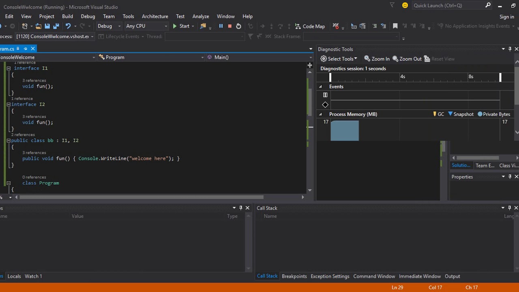Collapse the Events section triangle
Screen dimensions: 519x292
coord(320,86)
